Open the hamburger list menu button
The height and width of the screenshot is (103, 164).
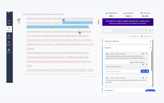click(x=150, y=31)
